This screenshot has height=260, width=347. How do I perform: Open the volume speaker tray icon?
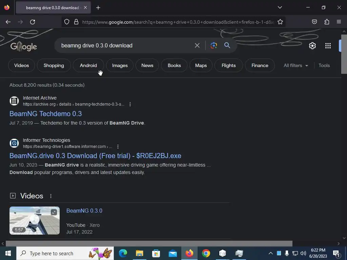303,253
